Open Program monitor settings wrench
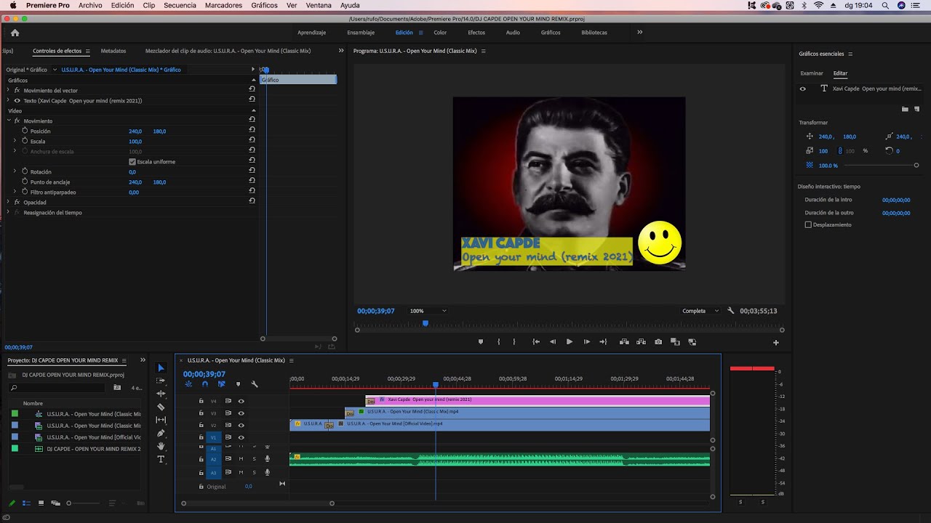This screenshot has height=523, width=931. pos(731,311)
